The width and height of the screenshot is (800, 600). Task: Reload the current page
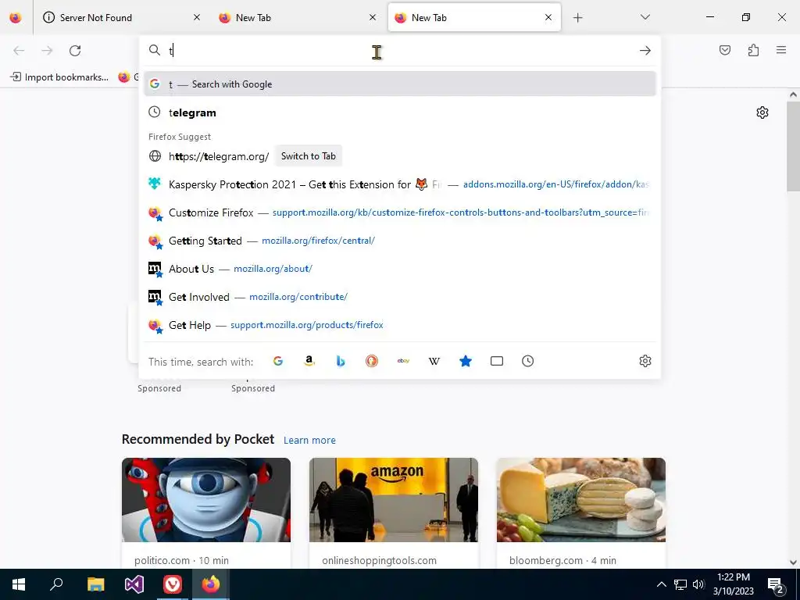(75, 51)
